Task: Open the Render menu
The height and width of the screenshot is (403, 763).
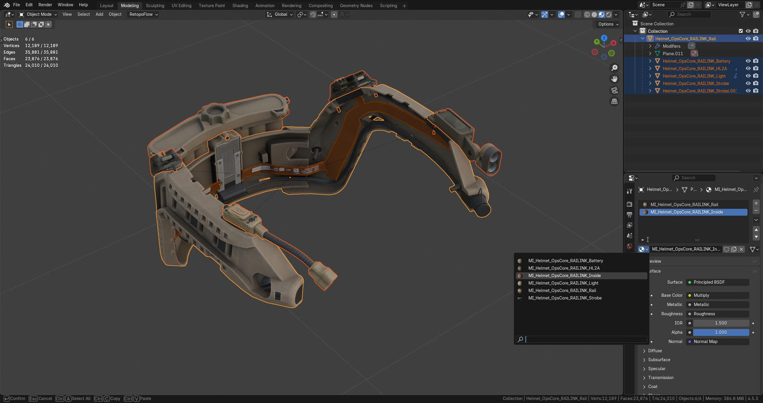Action: tap(45, 5)
